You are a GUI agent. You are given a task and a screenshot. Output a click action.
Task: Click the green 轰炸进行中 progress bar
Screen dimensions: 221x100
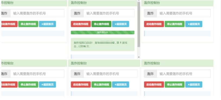point(103,32)
